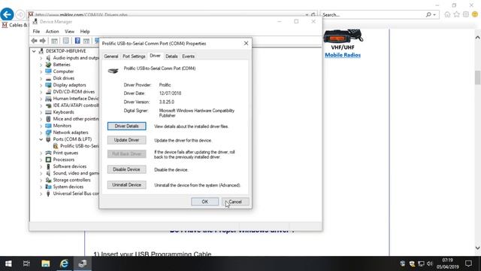This screenshot has height=271, width=481.
Task: Expand the Monitors category
Action: 41,126
